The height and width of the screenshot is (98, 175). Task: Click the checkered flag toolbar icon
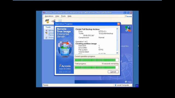pyautogui.click(x=47, y=21)
